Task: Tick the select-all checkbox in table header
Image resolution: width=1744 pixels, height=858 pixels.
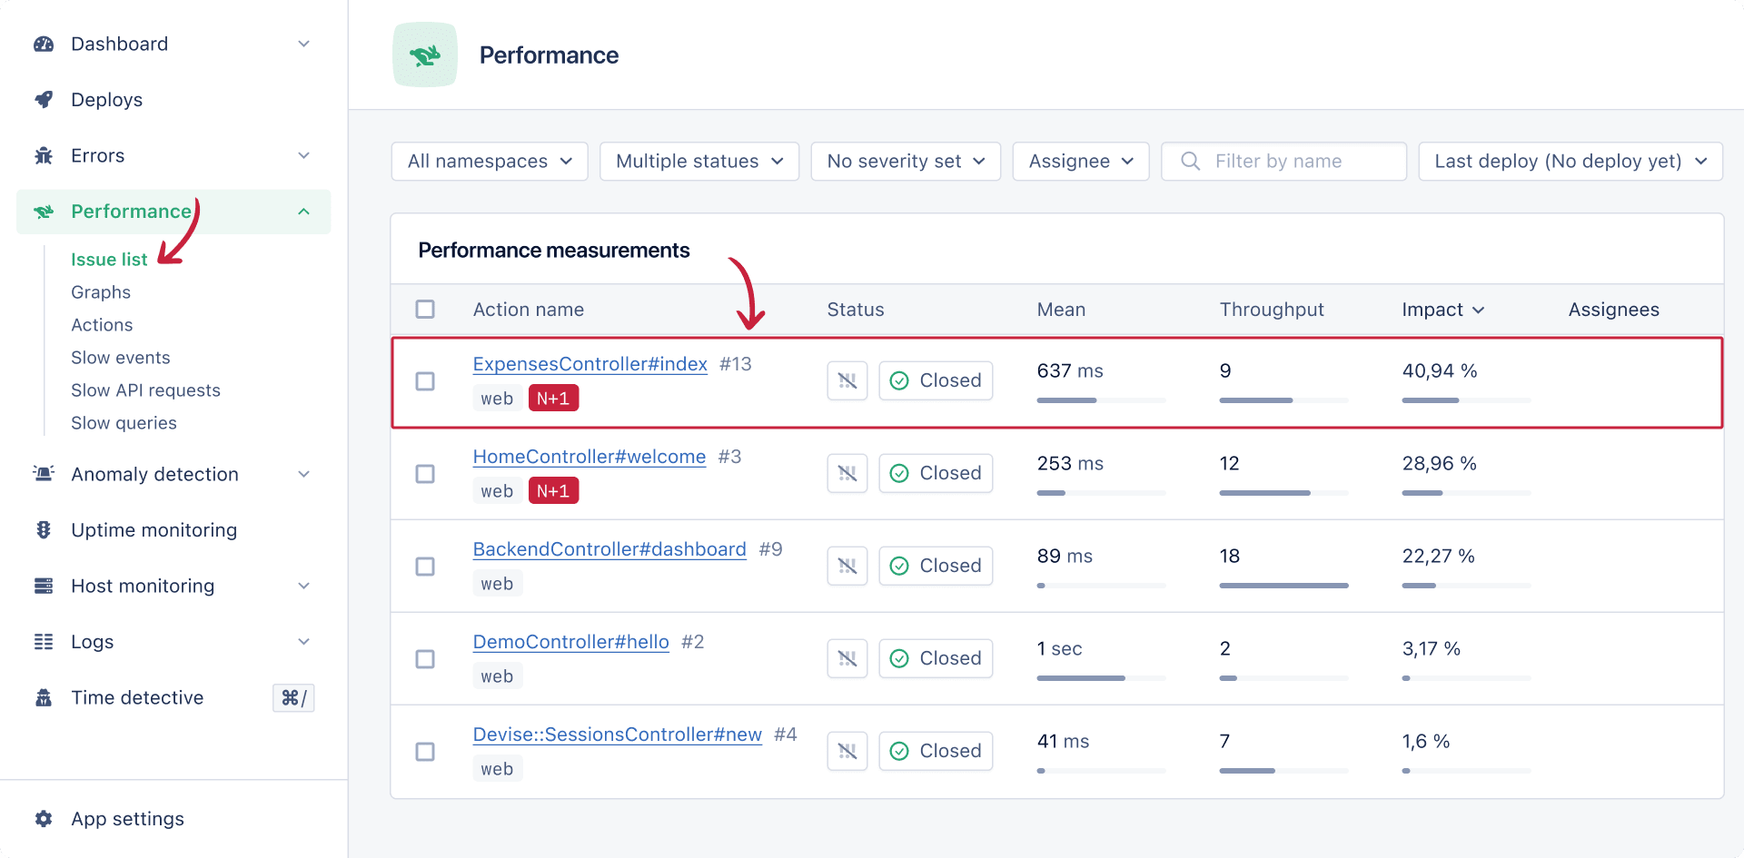Action: tap(425, 310)
